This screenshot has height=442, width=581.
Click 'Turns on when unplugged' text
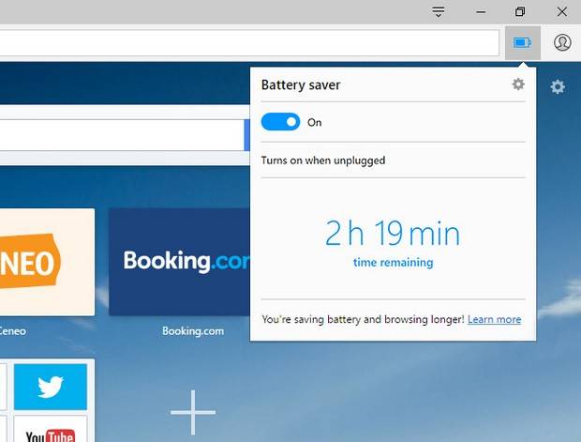tap(323, 160)
